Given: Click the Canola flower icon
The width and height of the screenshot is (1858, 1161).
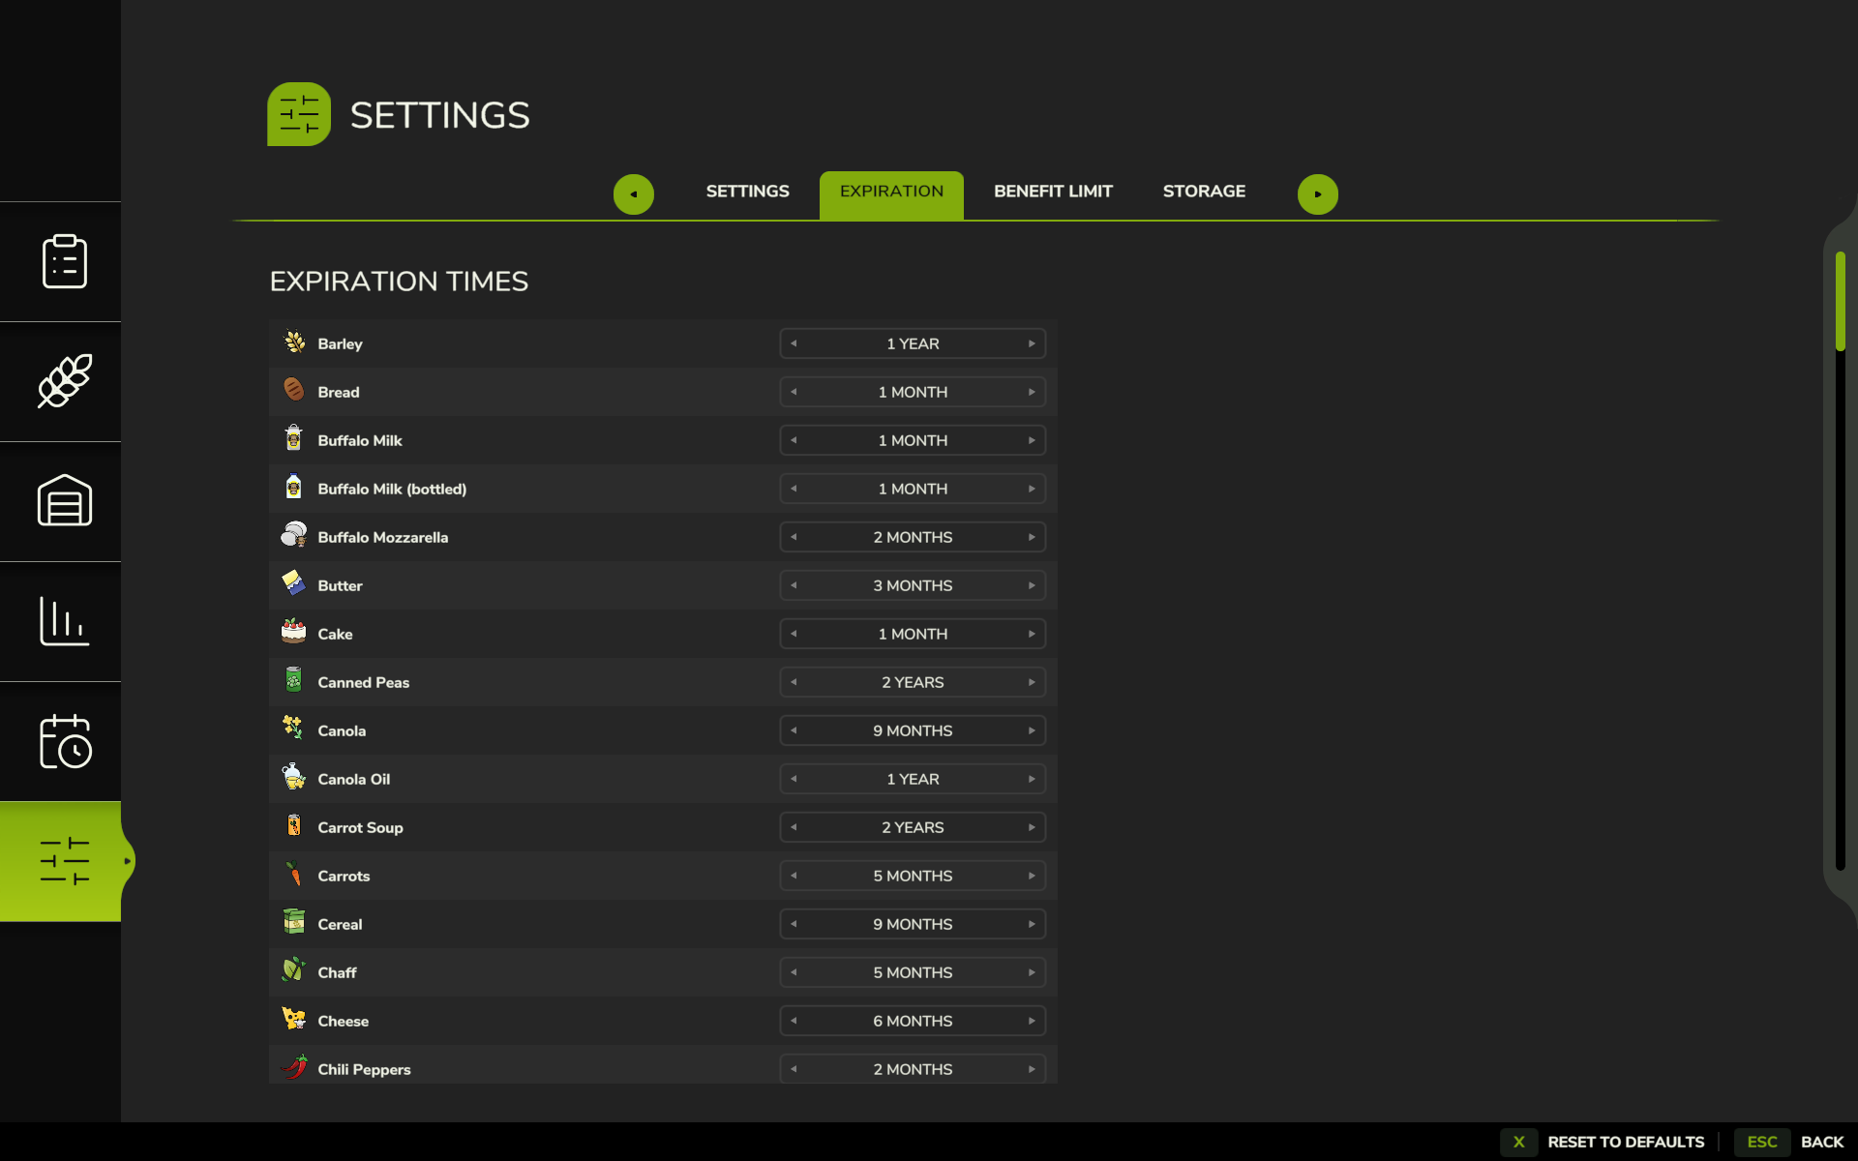Looking at the screenshot, I should [294, 729].
